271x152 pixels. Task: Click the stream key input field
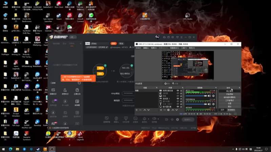(128, 100)
